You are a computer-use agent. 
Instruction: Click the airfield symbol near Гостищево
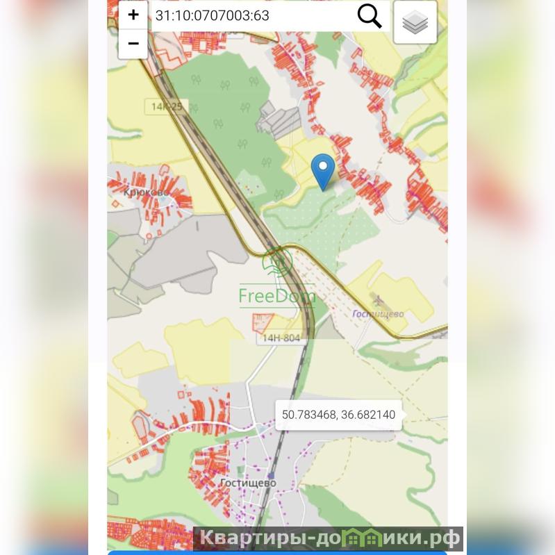(378, 300)
